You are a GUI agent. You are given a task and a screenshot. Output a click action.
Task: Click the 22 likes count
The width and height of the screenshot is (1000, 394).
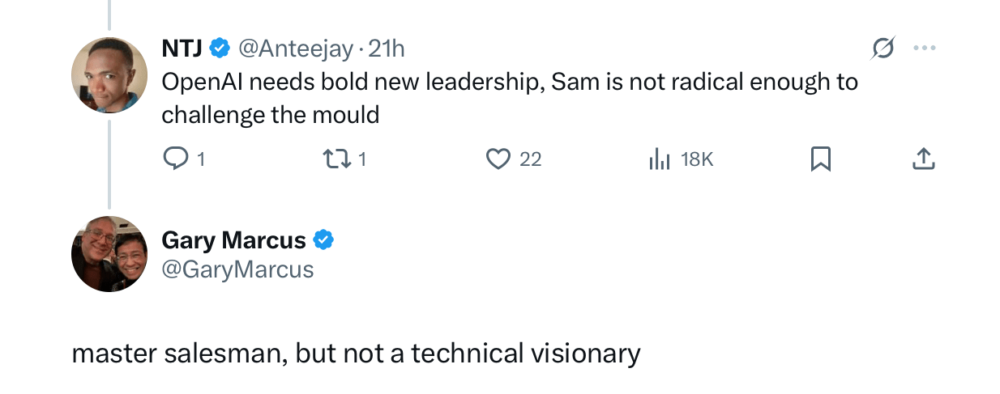coord(530,160)
